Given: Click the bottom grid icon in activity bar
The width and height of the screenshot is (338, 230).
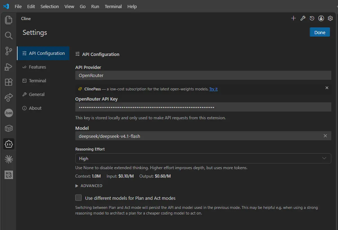Looking at the screenshot, I should pos(9,175).
